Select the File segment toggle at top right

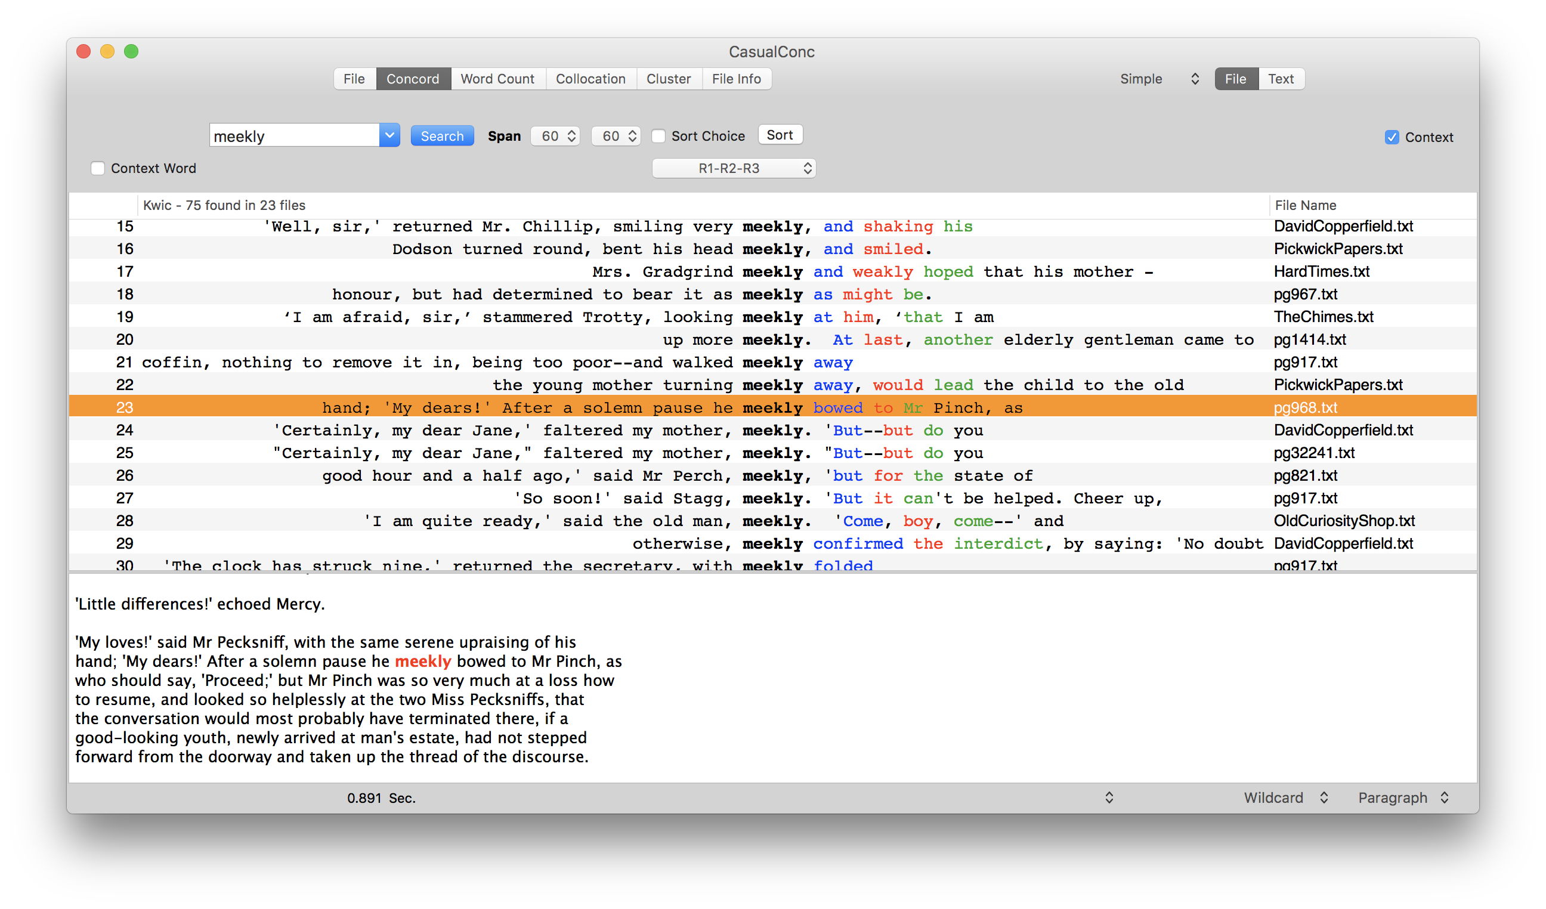(x=1236, y=79)
